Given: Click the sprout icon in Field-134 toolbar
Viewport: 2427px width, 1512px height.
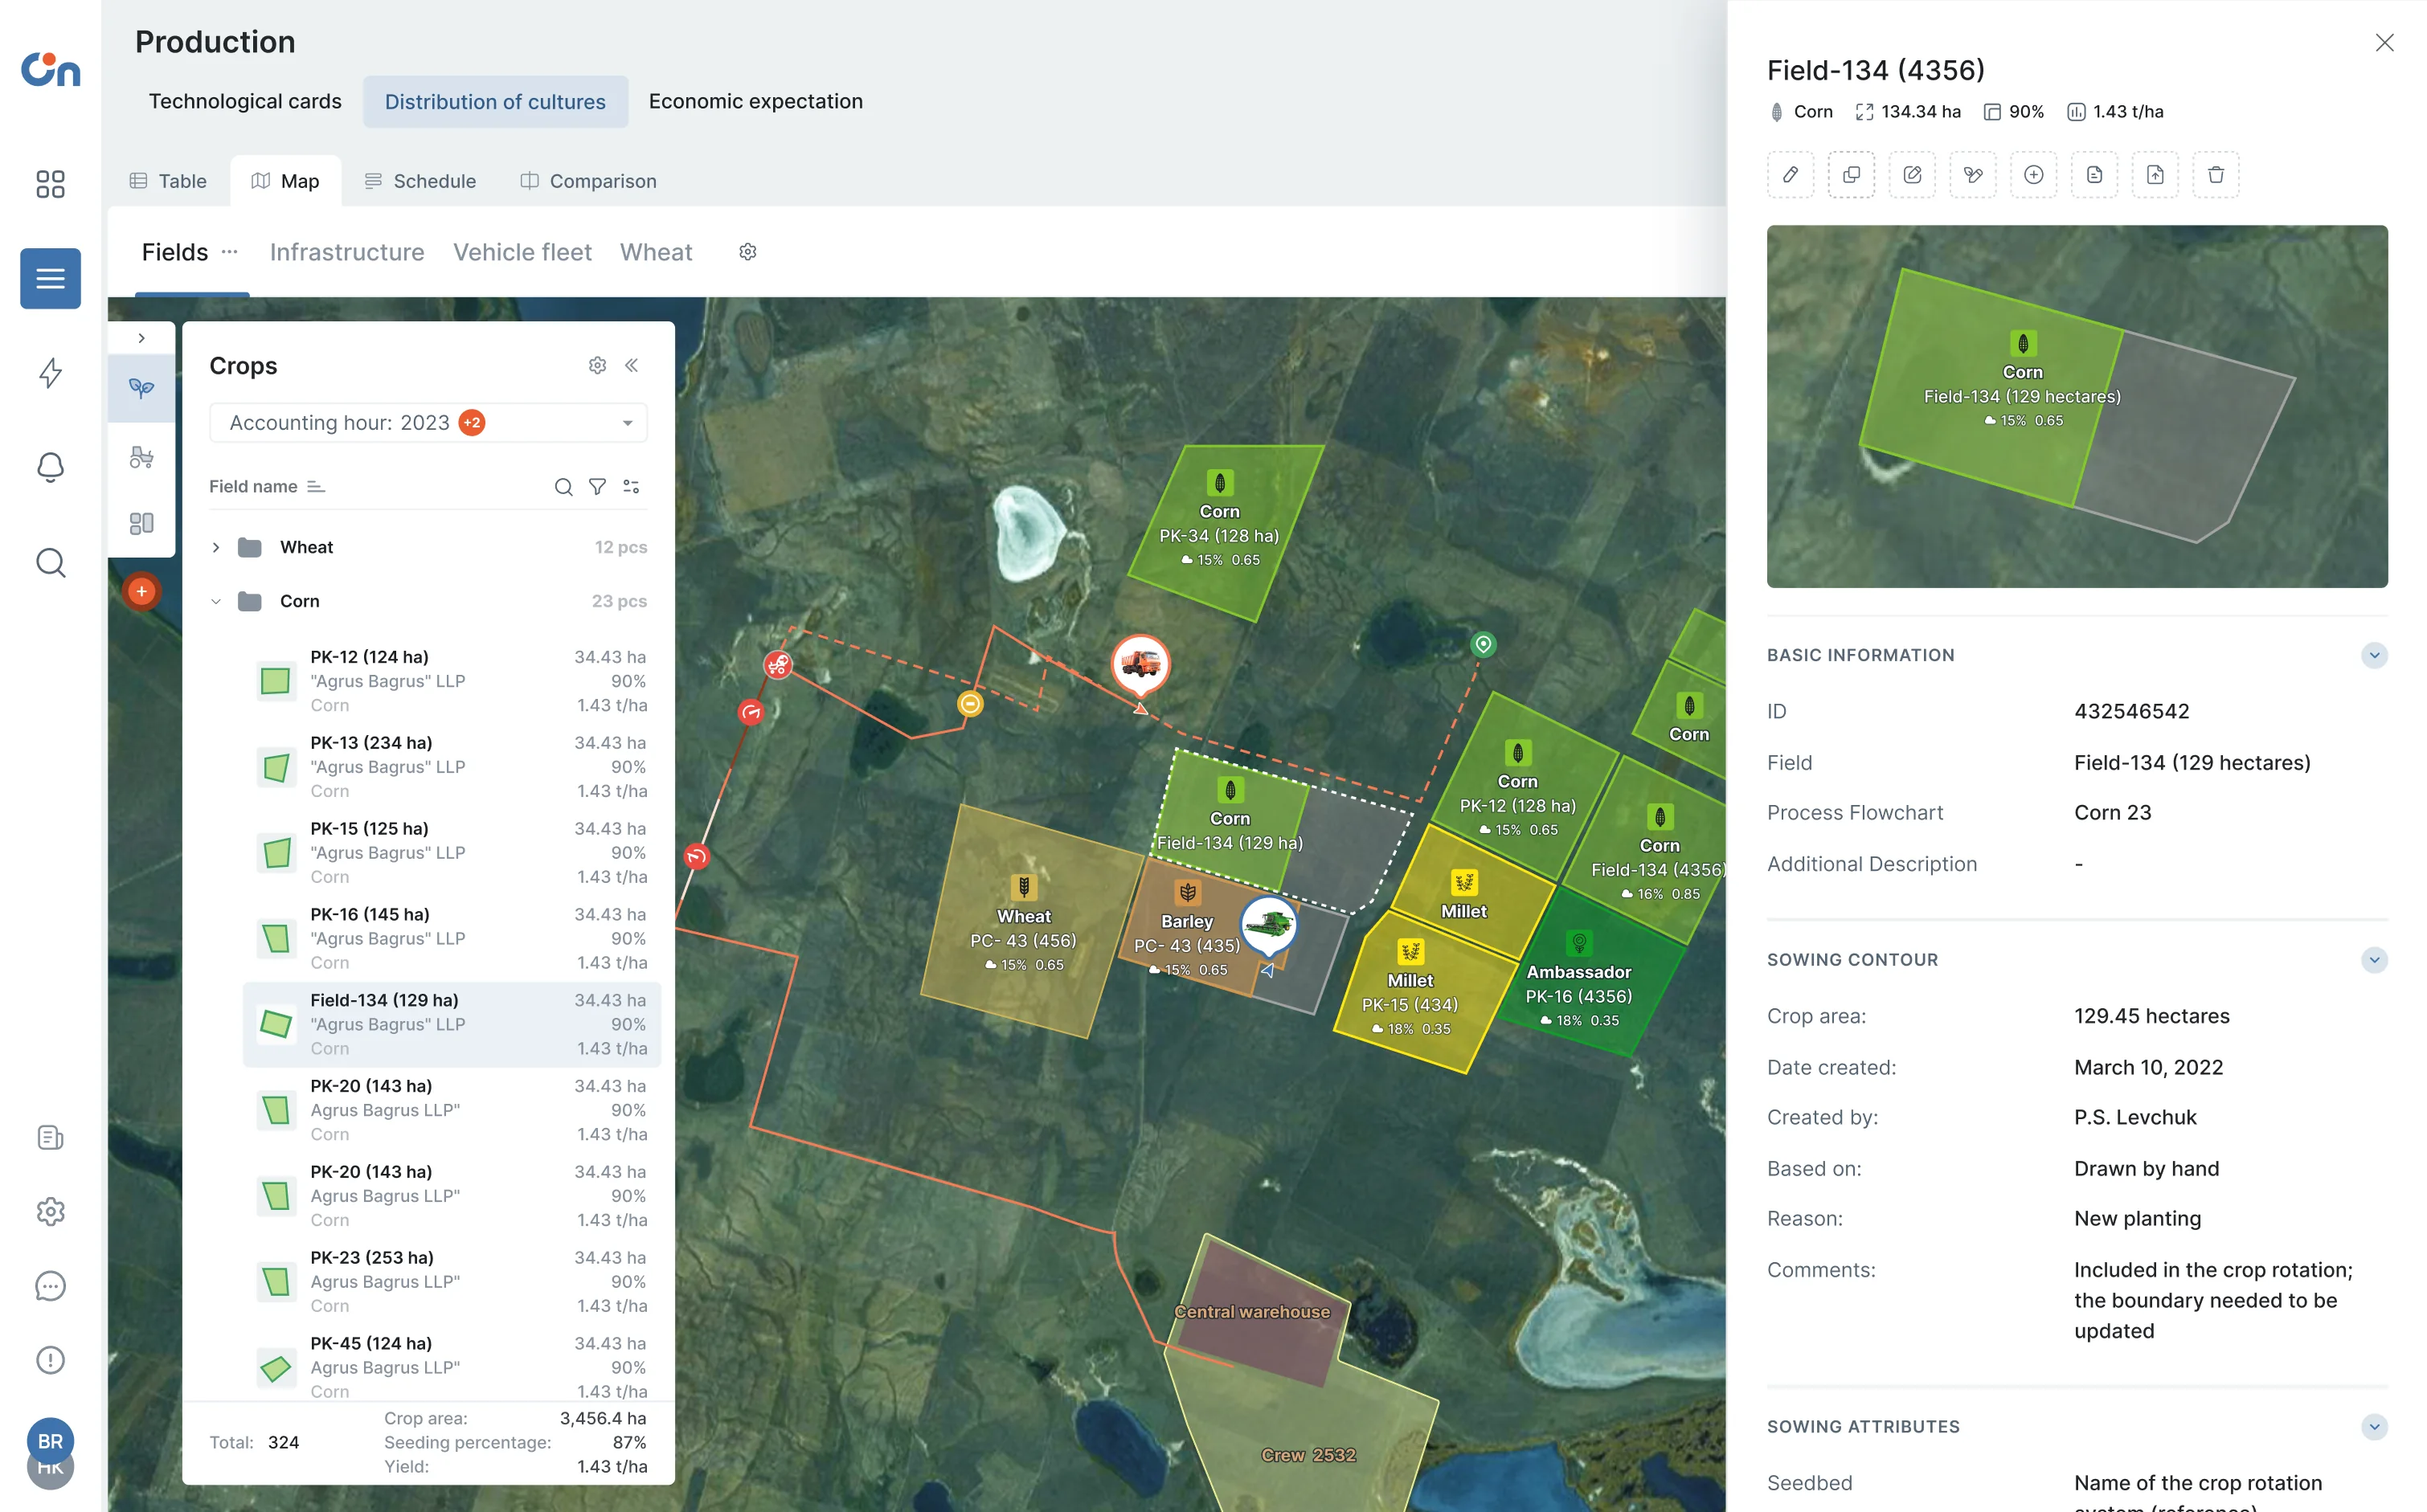Looking at the screenshot, I should coord(1973,175).
